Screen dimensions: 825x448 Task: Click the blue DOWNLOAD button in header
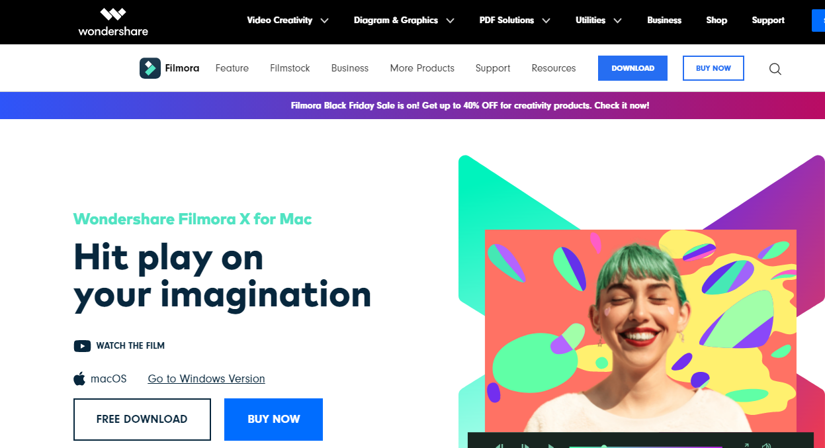(x=632, y=68)
